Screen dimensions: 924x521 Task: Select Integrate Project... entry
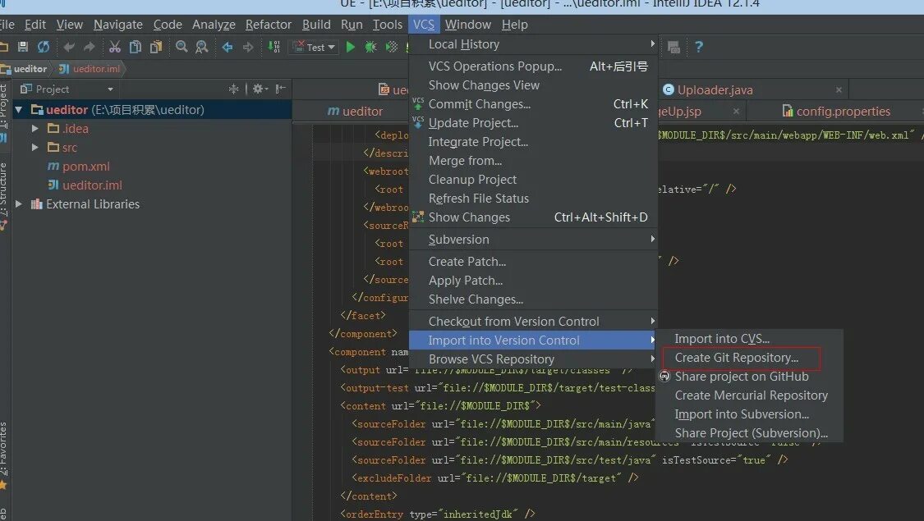coord(533,142)
